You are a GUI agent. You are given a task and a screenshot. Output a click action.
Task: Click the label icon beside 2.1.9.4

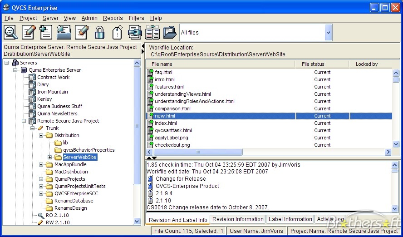point(150,193)
